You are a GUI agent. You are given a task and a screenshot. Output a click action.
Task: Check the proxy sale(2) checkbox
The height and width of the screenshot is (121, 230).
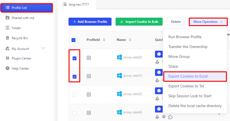pyautogui.click(x=75, y=95)
